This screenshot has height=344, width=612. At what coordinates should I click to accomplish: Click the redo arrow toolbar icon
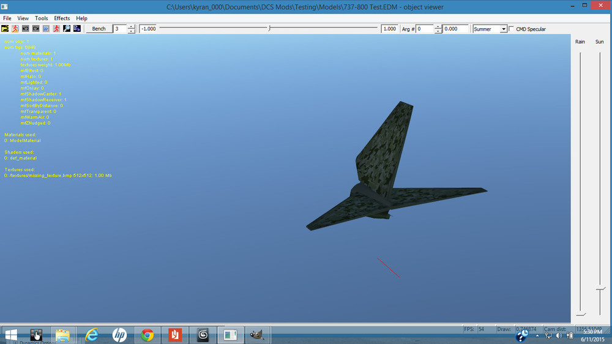(36, 29)
